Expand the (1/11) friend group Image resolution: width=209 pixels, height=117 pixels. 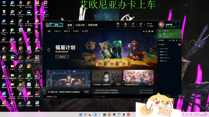pyautogui.click(x=163, y=52)
